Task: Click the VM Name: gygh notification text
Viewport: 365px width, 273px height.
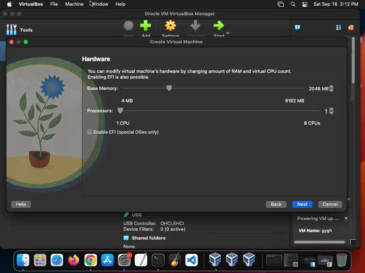Action: click(x=315, y=230)
